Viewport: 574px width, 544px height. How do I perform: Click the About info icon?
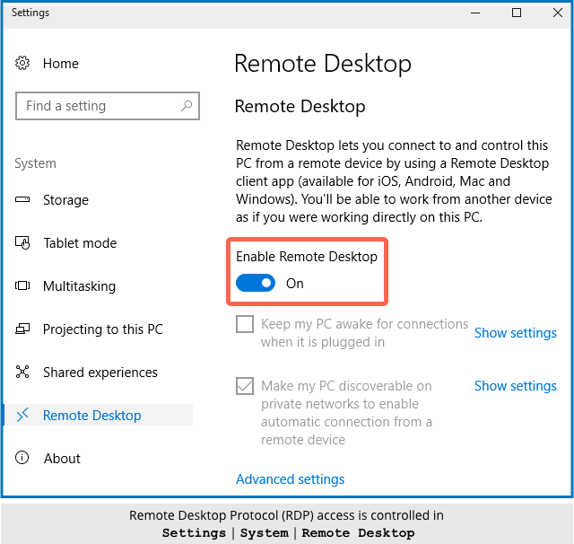click(x=23, y=459)
